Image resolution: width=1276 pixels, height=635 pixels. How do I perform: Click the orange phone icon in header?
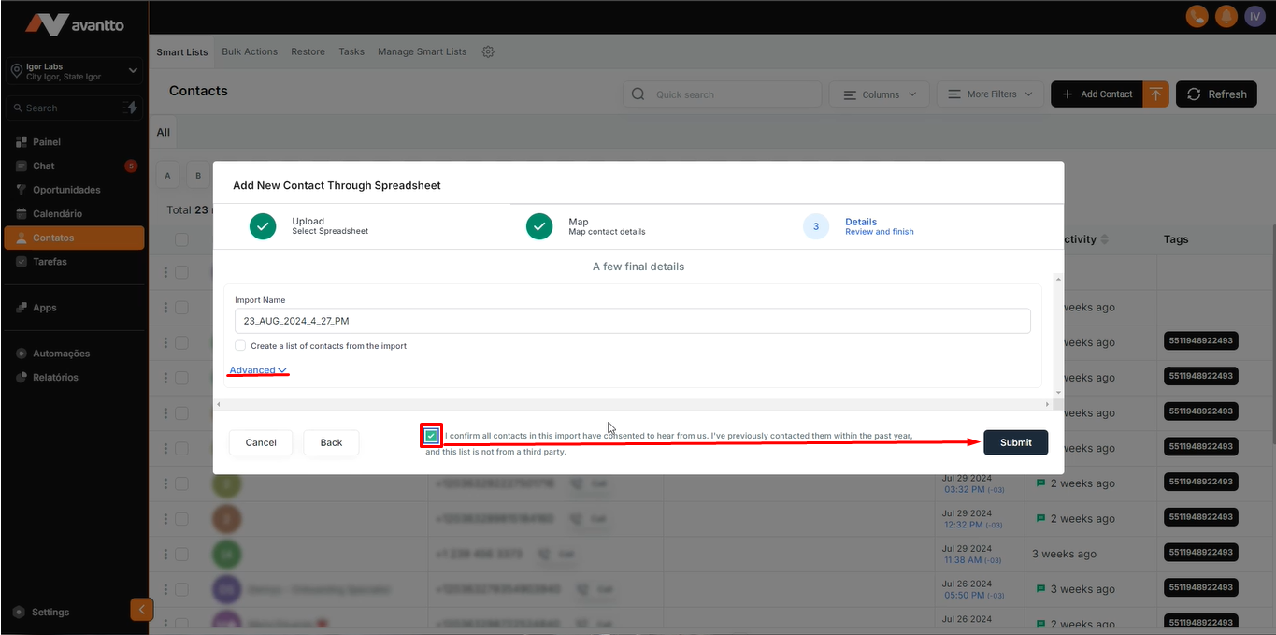click(1196, 16)
